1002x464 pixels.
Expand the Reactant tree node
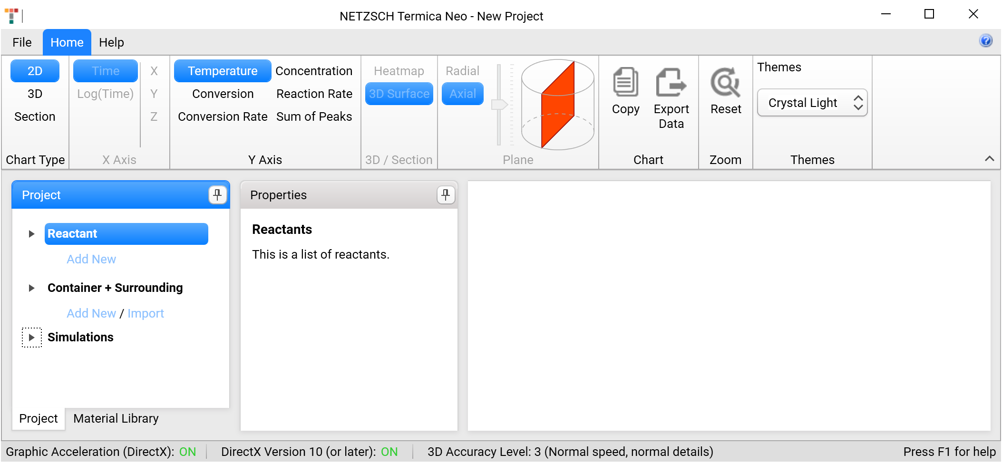pyautogui.click(x=31, y=234)
